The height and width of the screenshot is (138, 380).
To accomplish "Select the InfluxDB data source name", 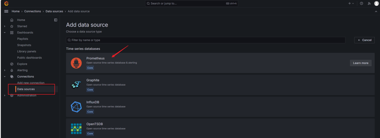I will (93, 102).
